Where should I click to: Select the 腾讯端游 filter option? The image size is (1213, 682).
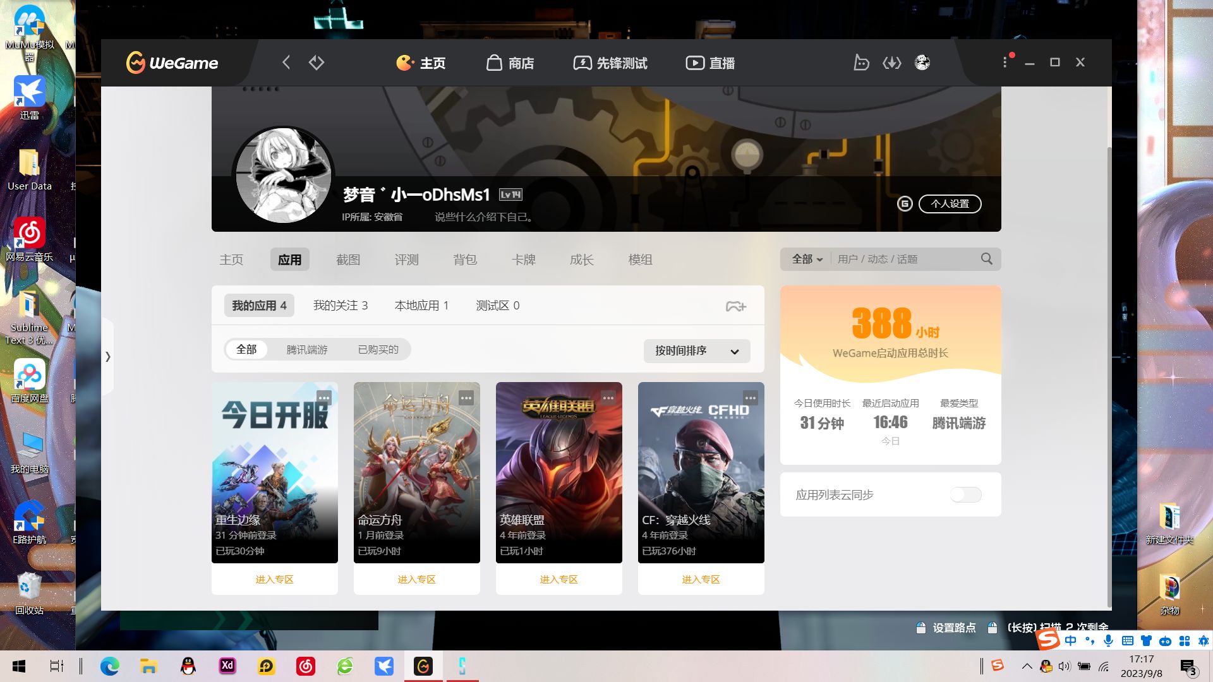(x=307, y=350)
